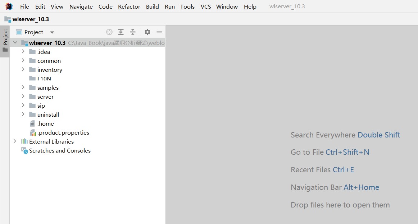Expand the uninstall folder chevron
This screenshot has width=418, height=224.
pyautogui.click(x=23, y=114)
